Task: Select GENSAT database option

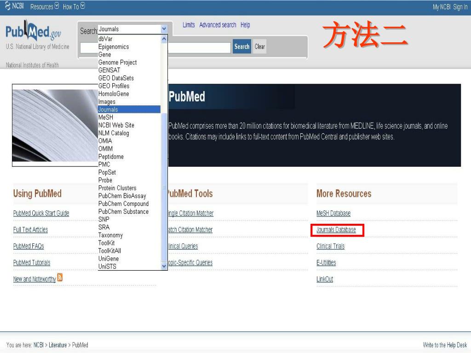Action: pyautogui.click(x=129, y=70)
